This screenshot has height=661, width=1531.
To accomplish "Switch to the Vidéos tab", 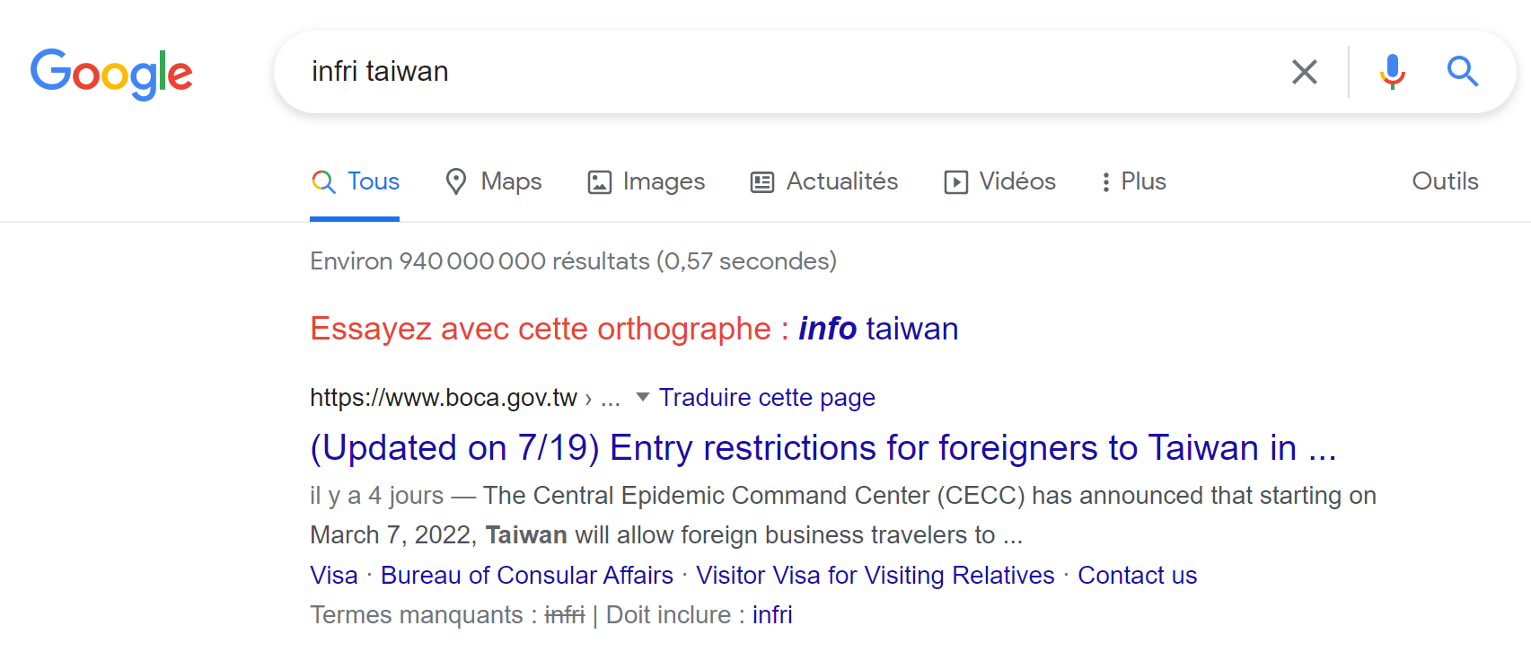I will coord(999,181).
